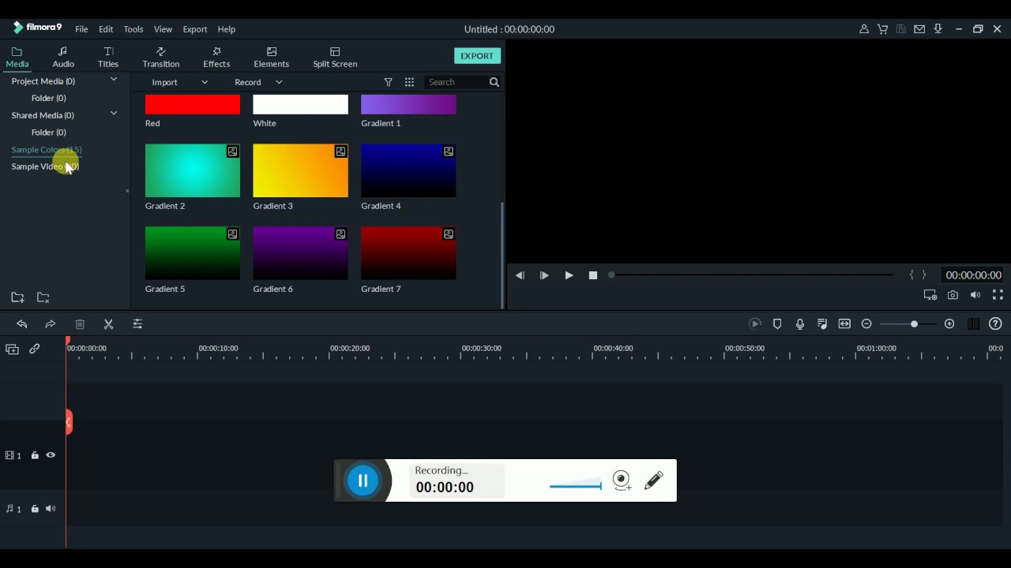Click the redo arrow in timeline toolbar
This screenshot has width=1011, height=568.
pos(51,324)
